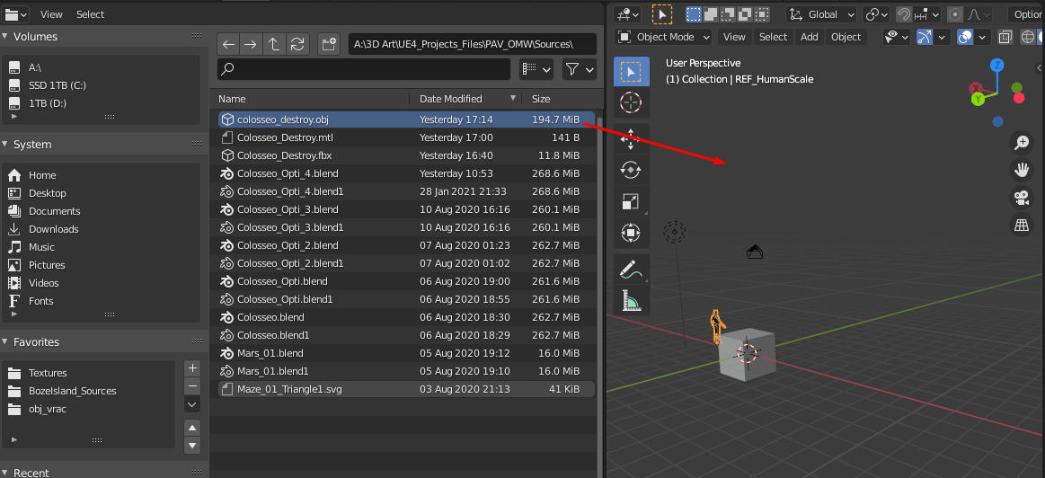Click the active tool arrow icon in viewport header
This screenshot has height=478, width=1045.
pyautogui.click(x=662, y=14)
